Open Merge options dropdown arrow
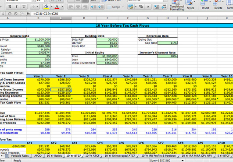 123,7
